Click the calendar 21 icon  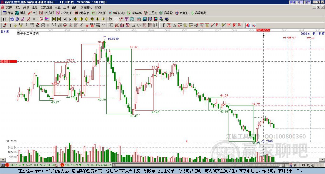click(139, 19)
